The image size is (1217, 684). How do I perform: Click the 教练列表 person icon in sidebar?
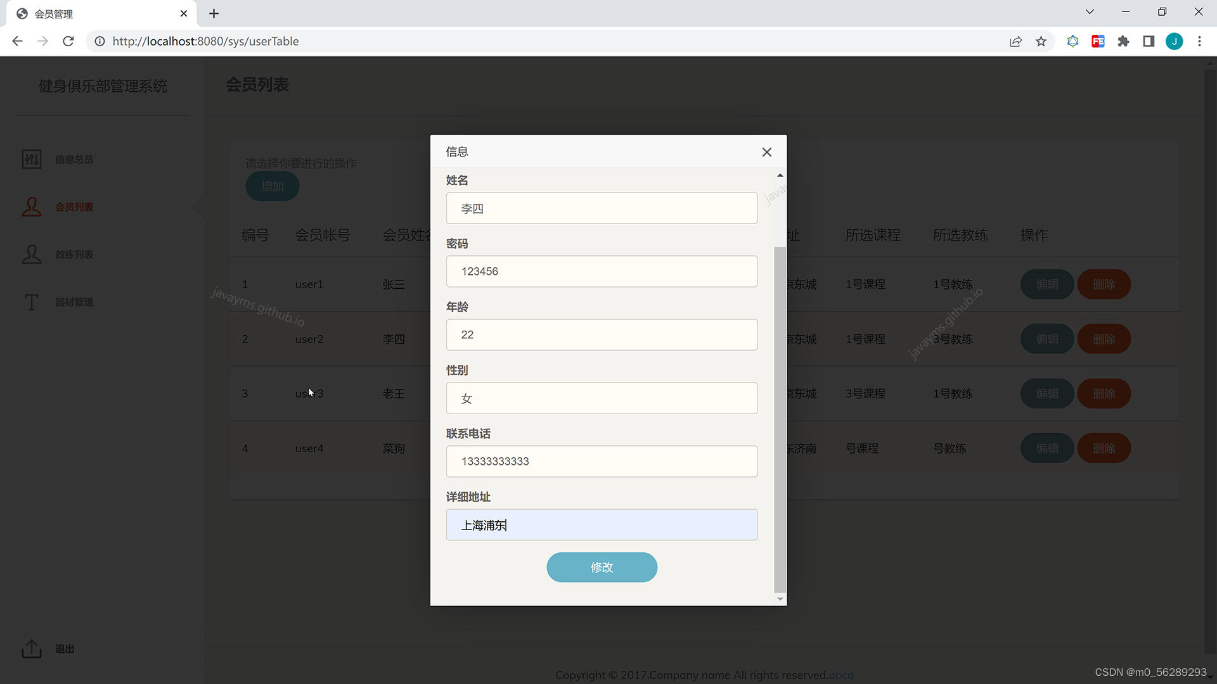[x=32, y=254]
